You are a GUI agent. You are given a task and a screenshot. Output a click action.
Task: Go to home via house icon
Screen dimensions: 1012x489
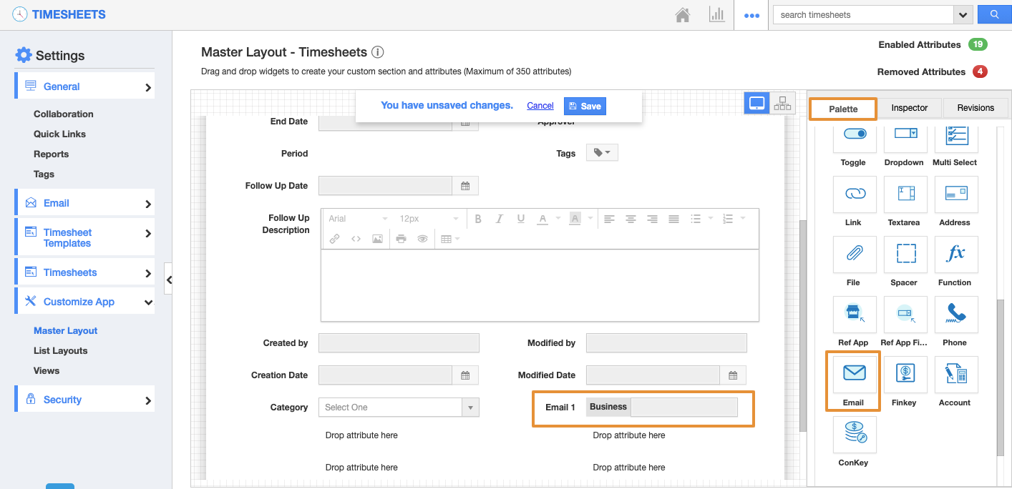coord(683,15)
